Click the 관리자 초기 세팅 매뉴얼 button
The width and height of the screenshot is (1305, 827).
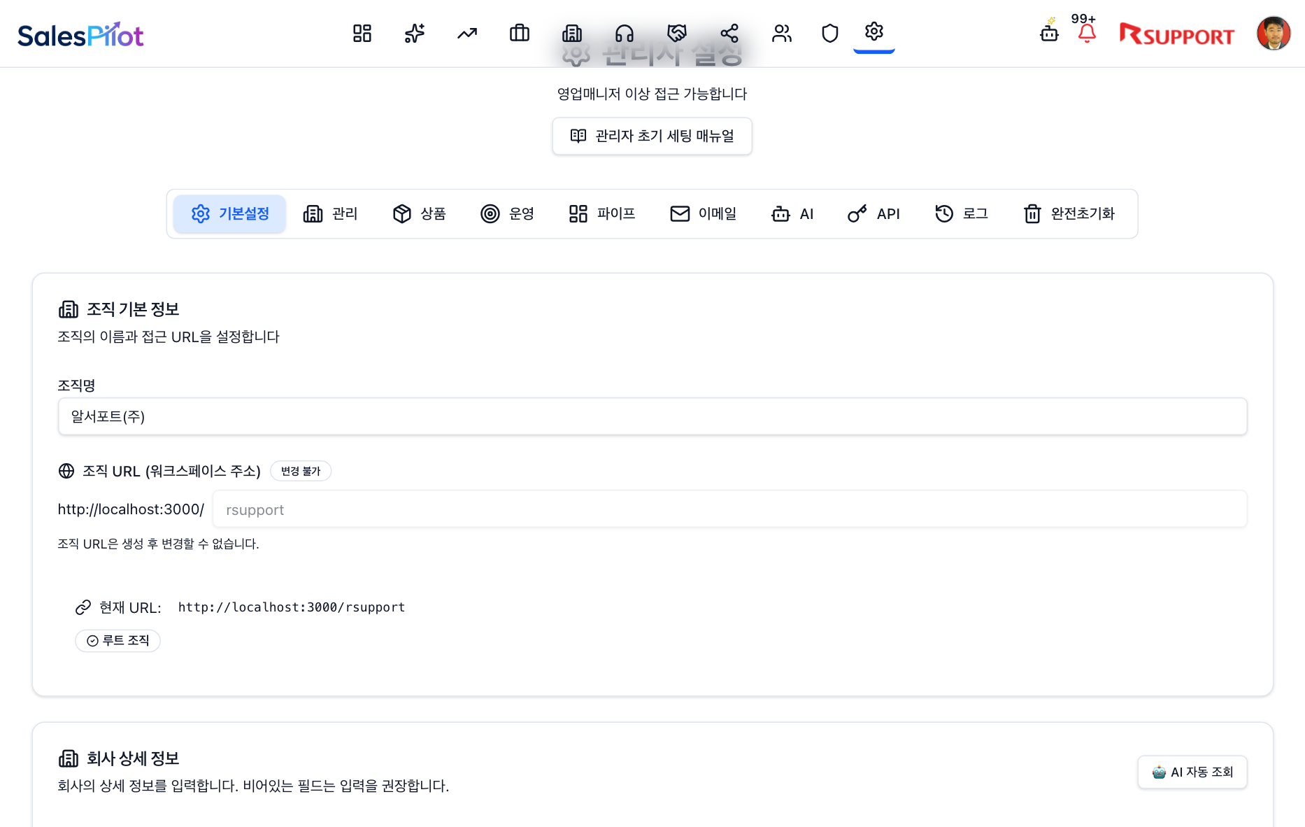(x=652, y=136)
